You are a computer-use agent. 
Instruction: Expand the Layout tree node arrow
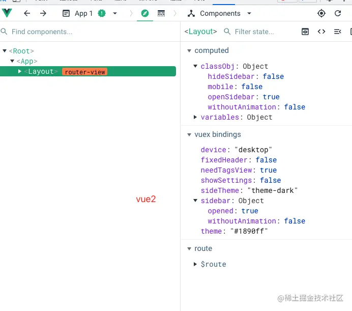[20, 71]
